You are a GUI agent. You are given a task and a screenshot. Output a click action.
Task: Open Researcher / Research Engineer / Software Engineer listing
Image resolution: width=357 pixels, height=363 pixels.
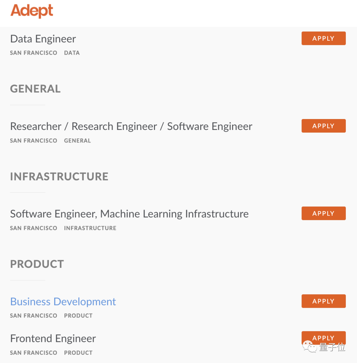pos(131,126)
